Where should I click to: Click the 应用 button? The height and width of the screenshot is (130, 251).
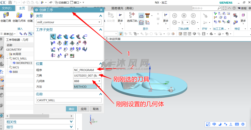point(83,109)
